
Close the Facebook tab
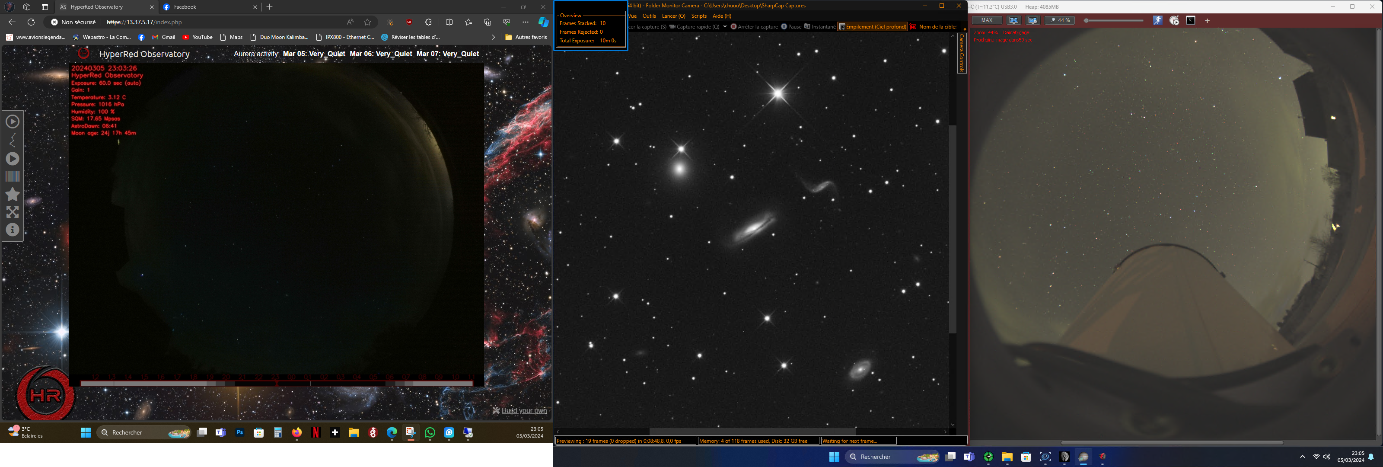coord(255,7)
